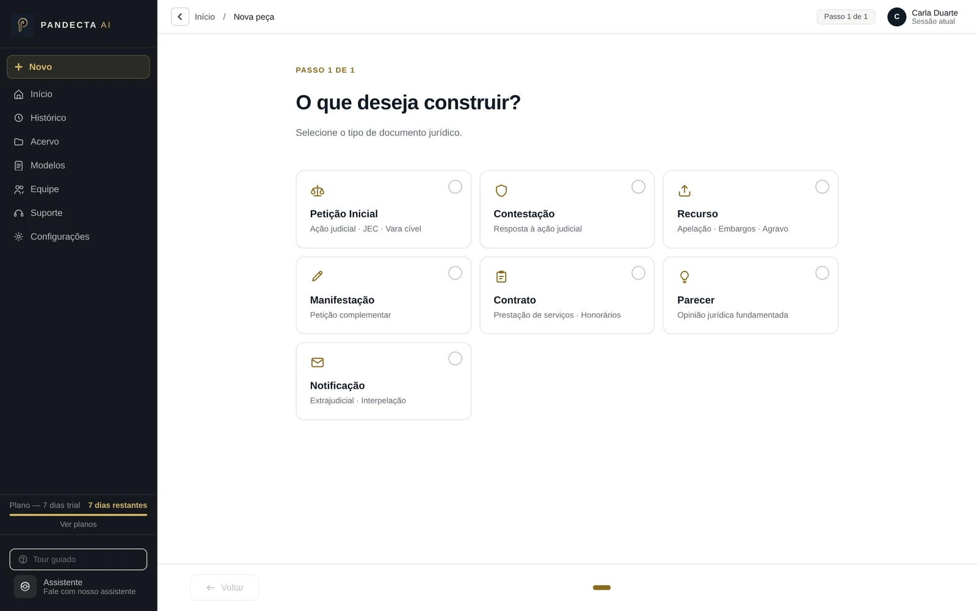Click the shield icon on Contestação card
The height and width of the screenshot is (611, 977).
[501, 191]
